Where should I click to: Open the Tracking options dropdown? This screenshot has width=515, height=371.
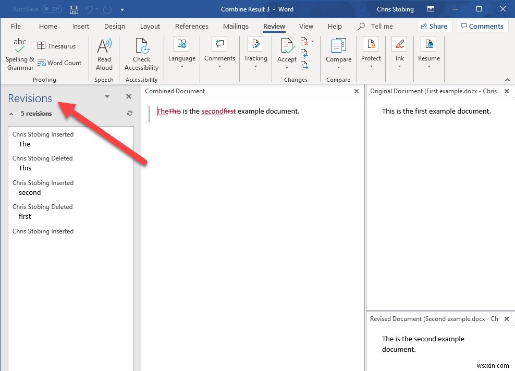[x=255, y=66]
